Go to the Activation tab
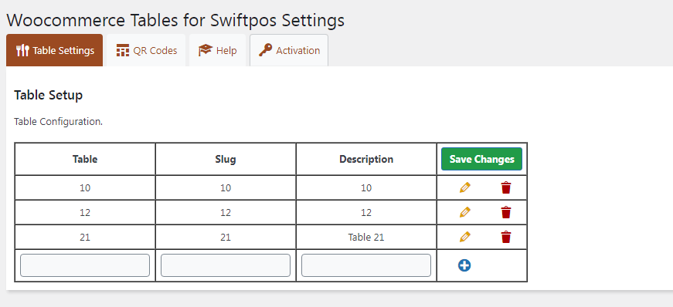 click(x=289, y=50)
